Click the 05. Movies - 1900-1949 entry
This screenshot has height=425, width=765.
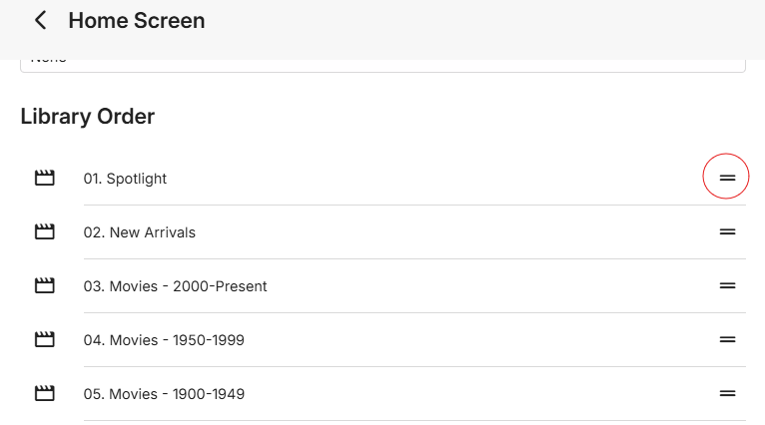[x=164, y=394]
